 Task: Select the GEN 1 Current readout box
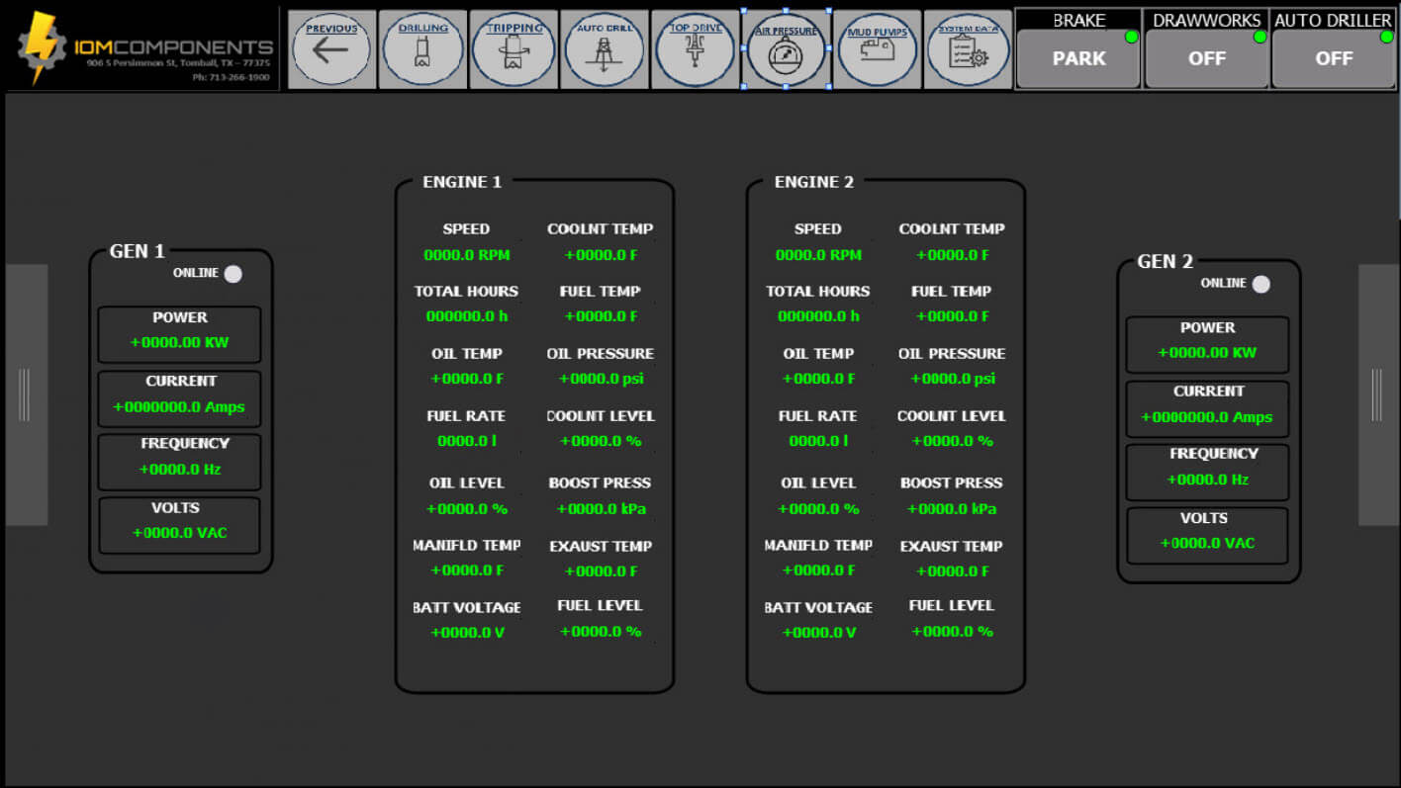179,398
